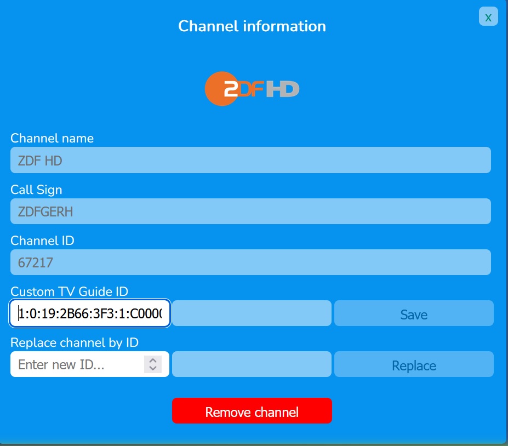Click the Call Sign label

[x=36, y=190]
